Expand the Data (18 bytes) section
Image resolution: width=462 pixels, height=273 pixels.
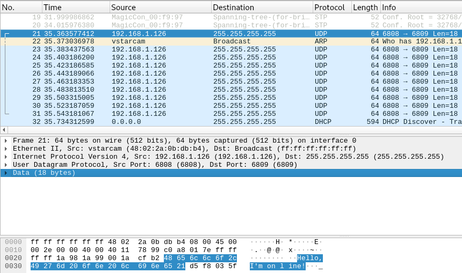pos(5,173)
